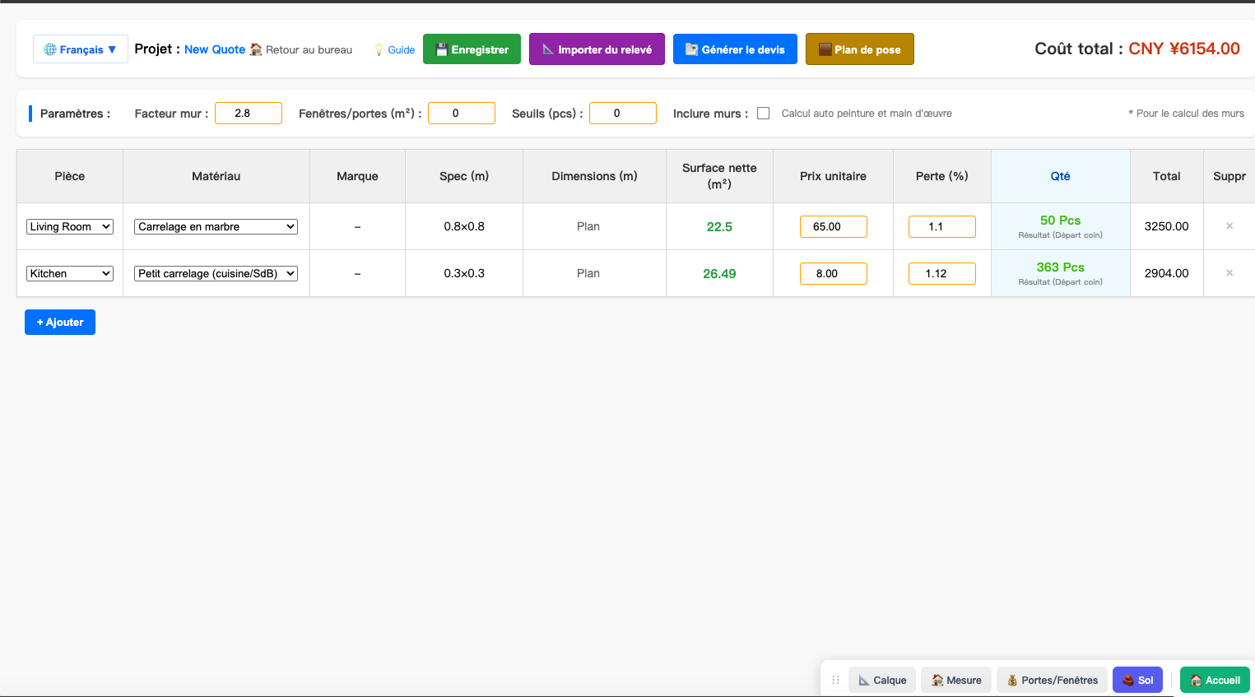
Task: Click the Enregistrer save button
Action: click(472, 49)
